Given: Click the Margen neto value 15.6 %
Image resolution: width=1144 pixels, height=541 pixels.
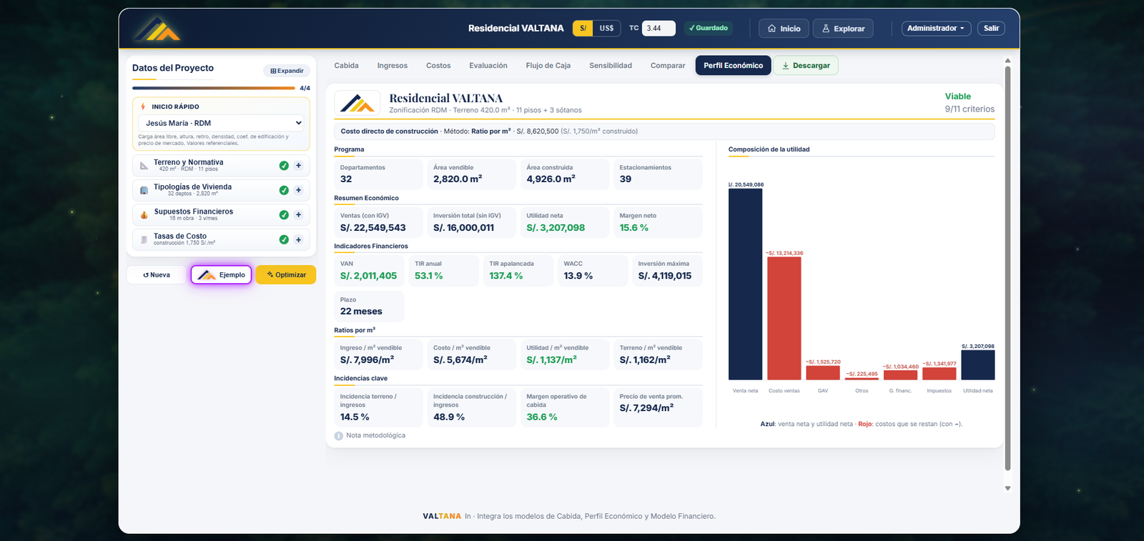Looking at the screenshot, I should pos(633,228).
